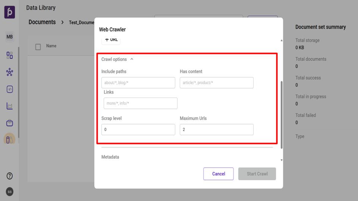Viewport: 358px width, 201px height.
Task: Click the briefcase icon in sidebar
Action: coord(10,123)
